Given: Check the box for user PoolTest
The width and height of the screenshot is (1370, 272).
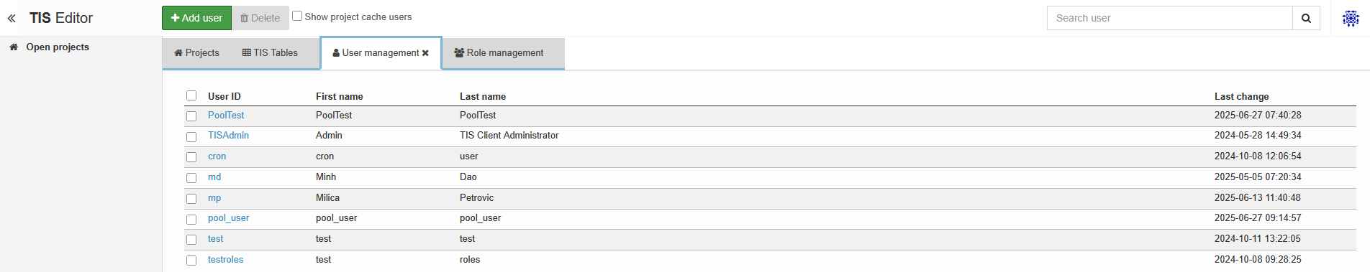Looking at the screenshot, I should (x=191, y=116).
